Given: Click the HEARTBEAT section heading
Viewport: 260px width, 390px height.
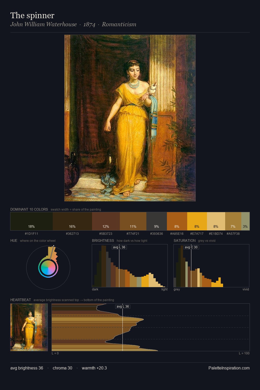Looking at the screenshot, I should point(21,300).
